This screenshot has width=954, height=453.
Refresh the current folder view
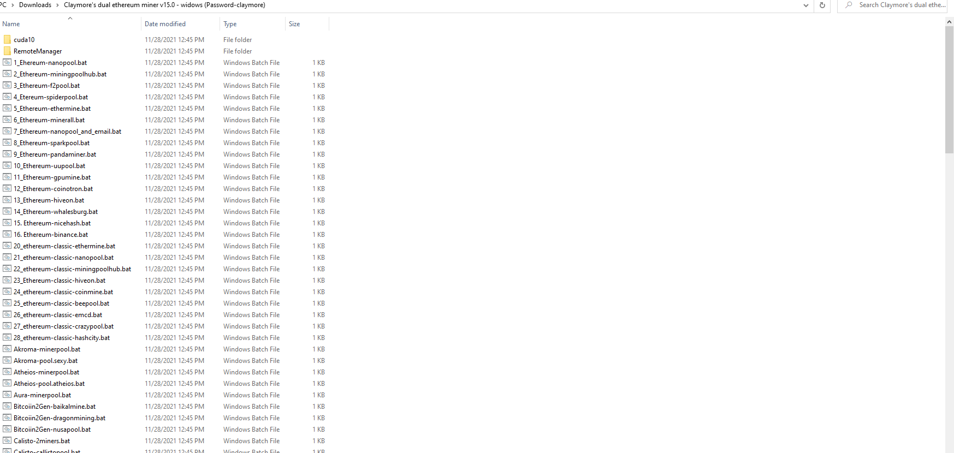coord(822,5)
